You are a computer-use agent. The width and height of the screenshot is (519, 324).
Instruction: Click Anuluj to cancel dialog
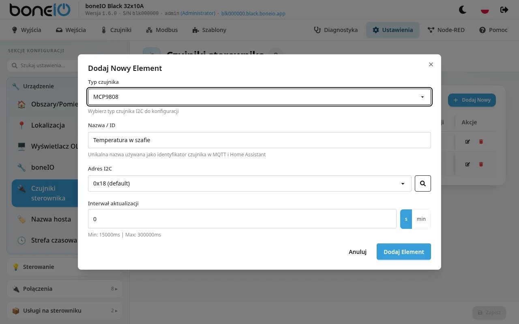(x=358, y=252)
